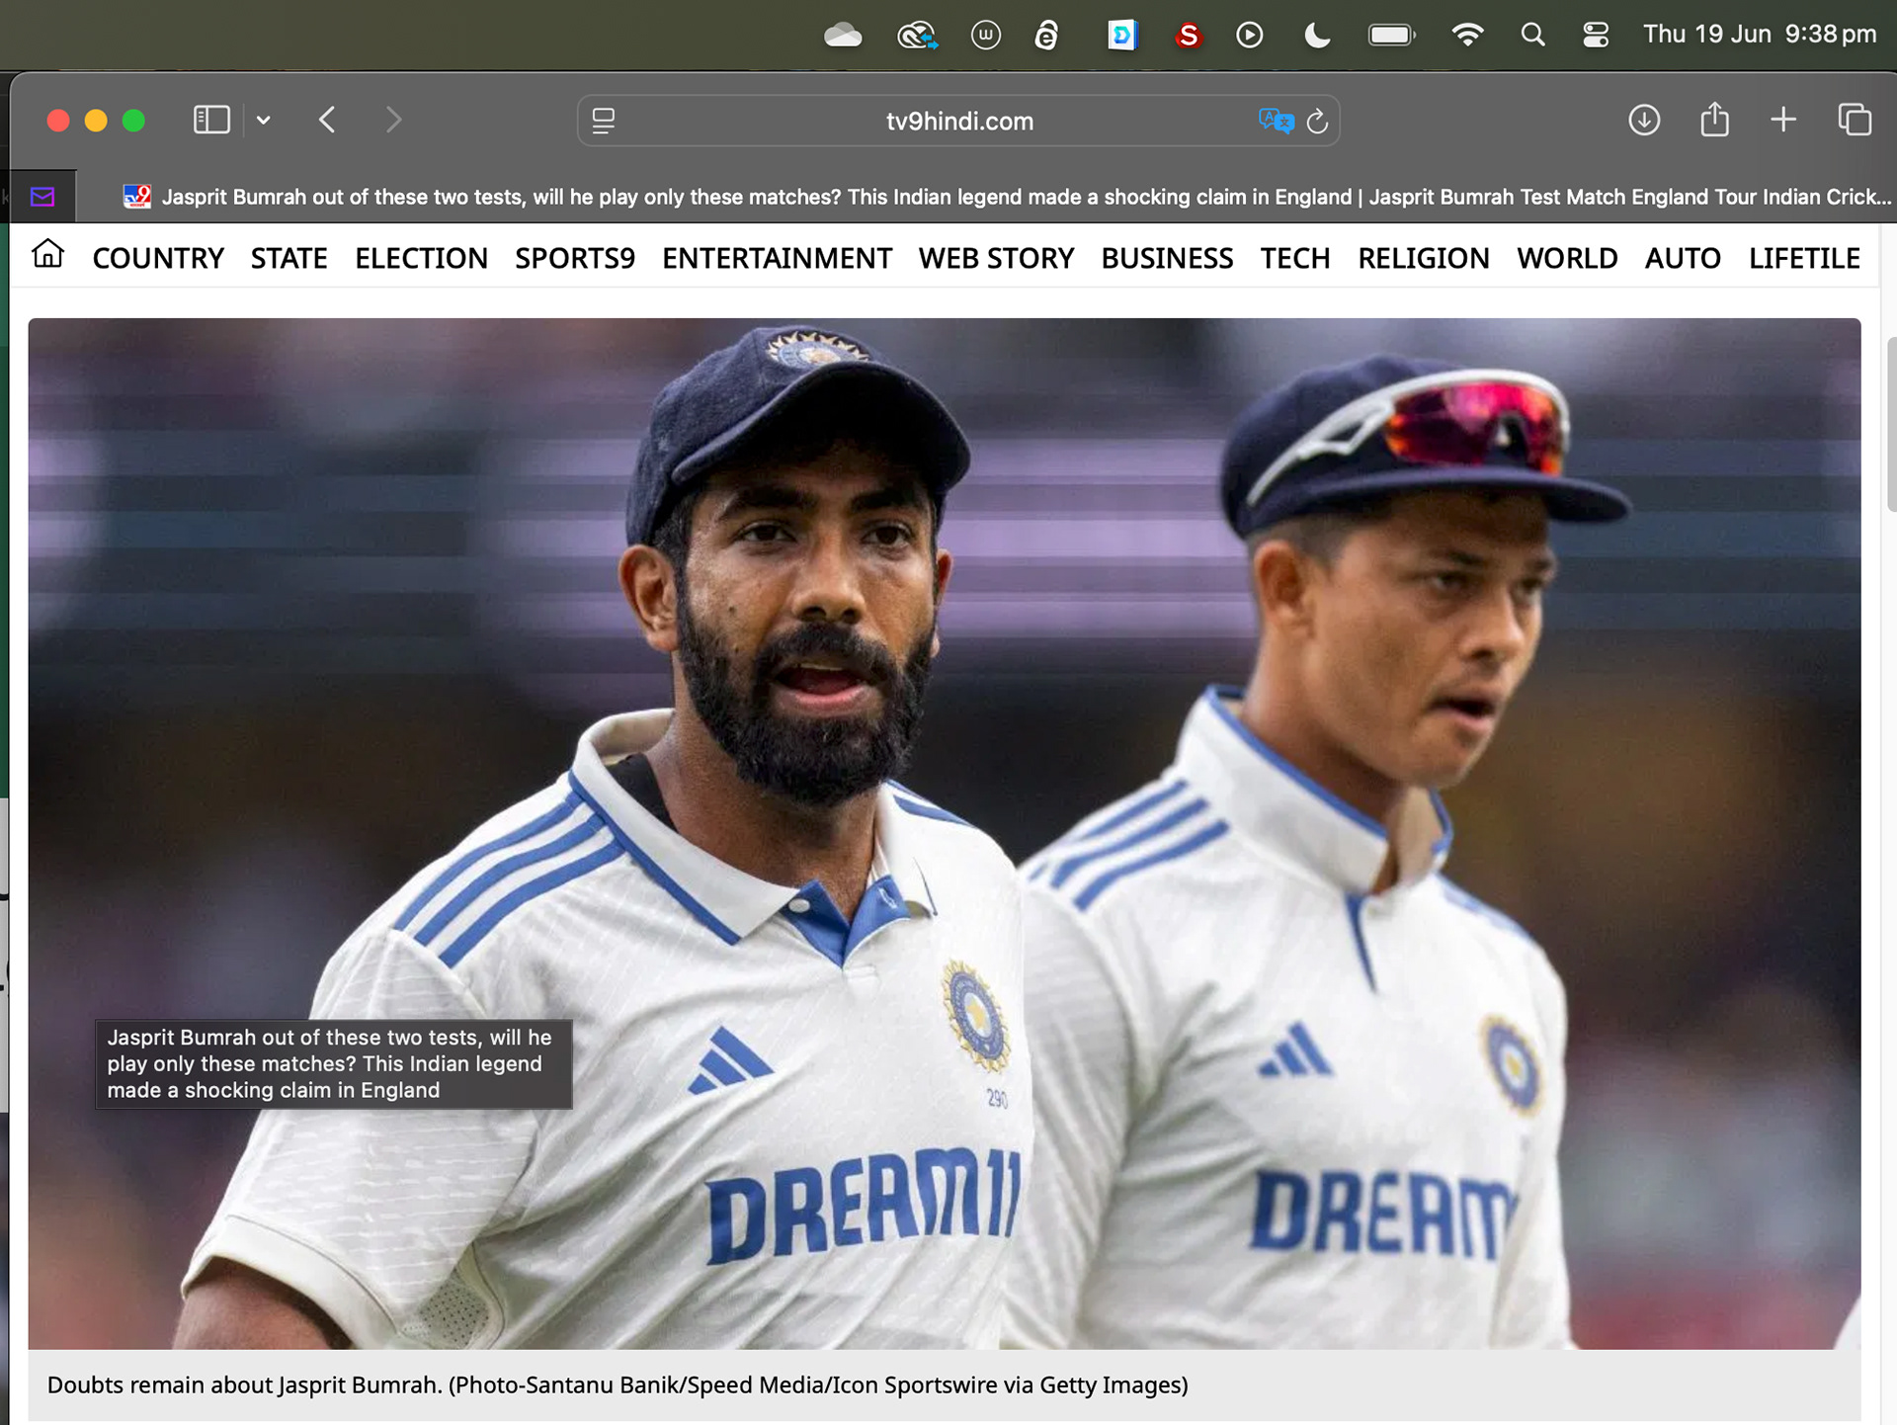1897x1425 pixels.
Task: Reload the tv9hindi page
Action: click(x=1317, y=122)
